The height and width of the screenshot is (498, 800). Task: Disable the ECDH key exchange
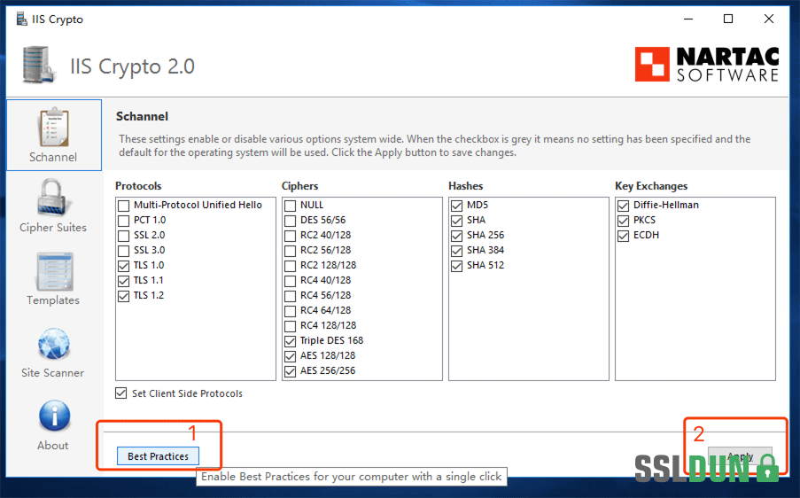623,236
